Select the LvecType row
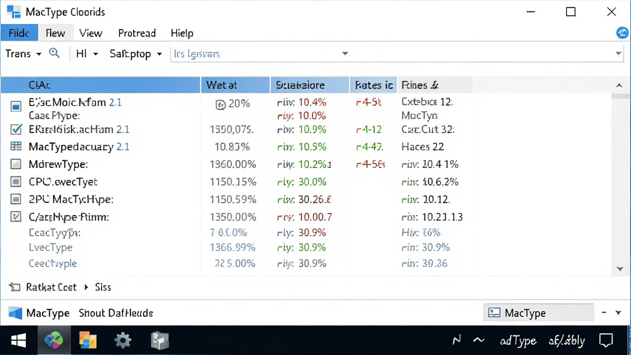This screenshot has height=355, width=631. tap(306, 247)
